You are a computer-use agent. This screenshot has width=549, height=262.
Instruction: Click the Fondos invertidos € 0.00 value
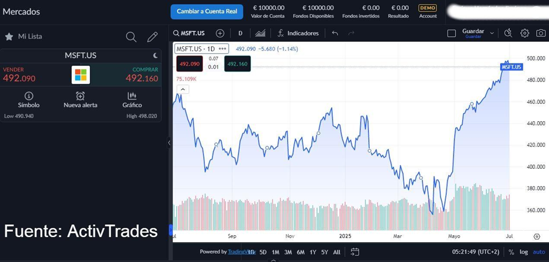[371, 8]
